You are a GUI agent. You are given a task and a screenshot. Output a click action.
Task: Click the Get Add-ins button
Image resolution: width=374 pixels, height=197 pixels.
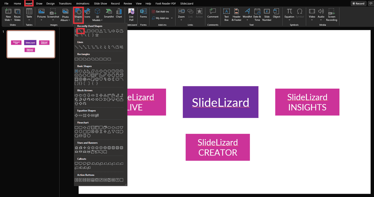pyautogui.click(x=160, y=12)
